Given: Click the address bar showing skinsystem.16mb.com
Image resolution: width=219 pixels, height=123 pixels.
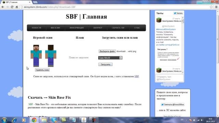Looking at the screenshot, I should tap(115, 7).
